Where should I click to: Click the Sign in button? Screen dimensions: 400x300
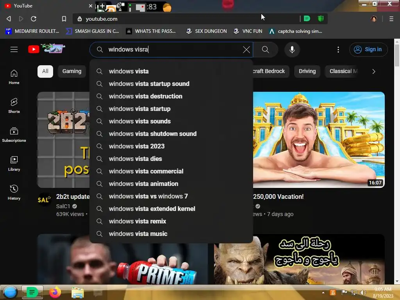(368, 50)
